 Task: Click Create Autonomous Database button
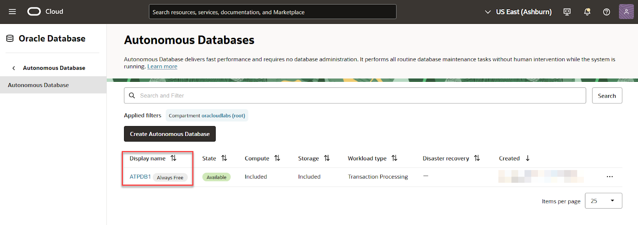(170, 134)
